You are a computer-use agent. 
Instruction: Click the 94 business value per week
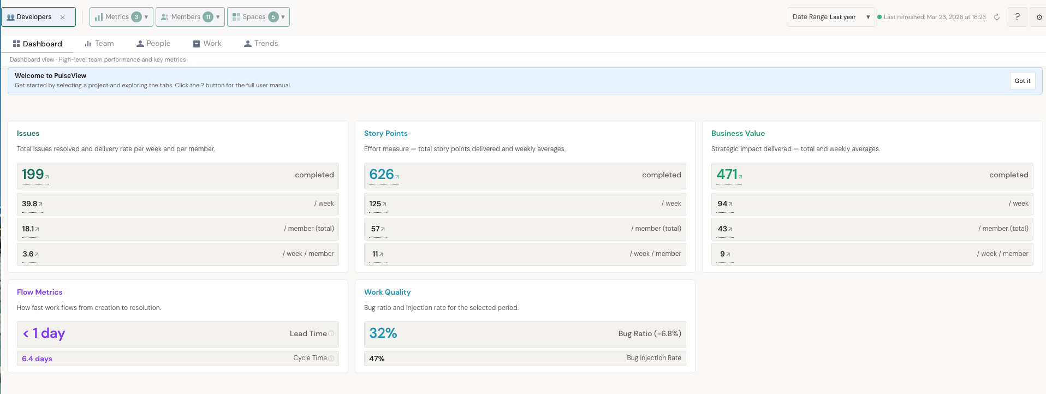722,204
